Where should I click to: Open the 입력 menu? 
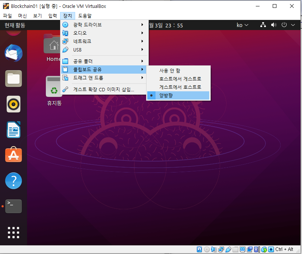pyautogui.click(x=53, y=16)
